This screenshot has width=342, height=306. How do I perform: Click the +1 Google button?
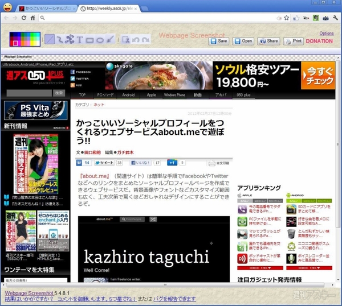coord(172,163)
